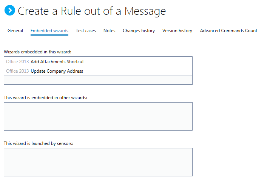Show the Advanced Commands Count tab
Viewport: 273px width, 179px height.
pyautogui.click(x=228, y=31)
